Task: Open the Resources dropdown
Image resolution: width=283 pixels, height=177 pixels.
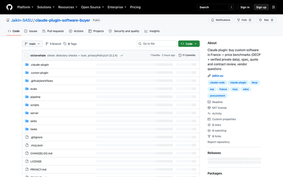Action: click(x=68, y=7)
